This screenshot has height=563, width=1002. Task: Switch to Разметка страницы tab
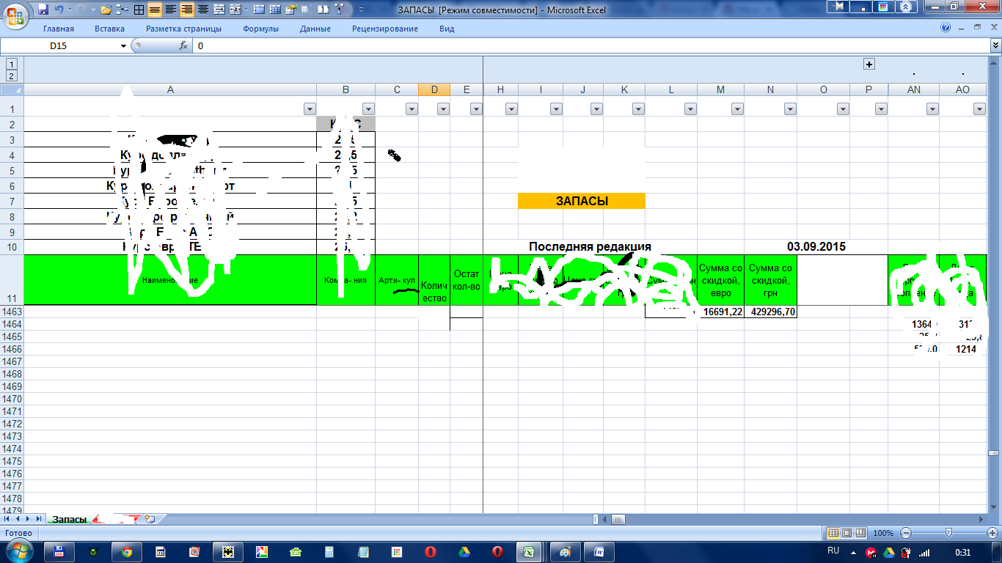(x=183, y=29)
